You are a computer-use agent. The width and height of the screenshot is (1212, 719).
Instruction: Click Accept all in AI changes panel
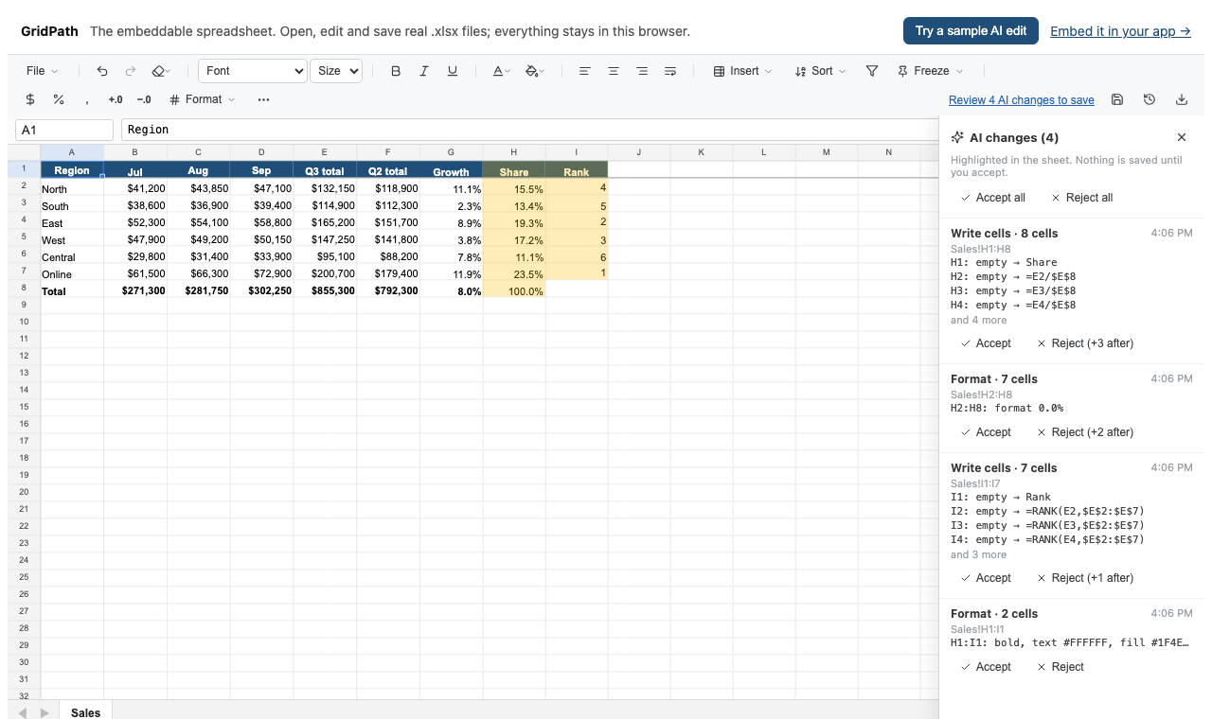(x=992, y=198)
